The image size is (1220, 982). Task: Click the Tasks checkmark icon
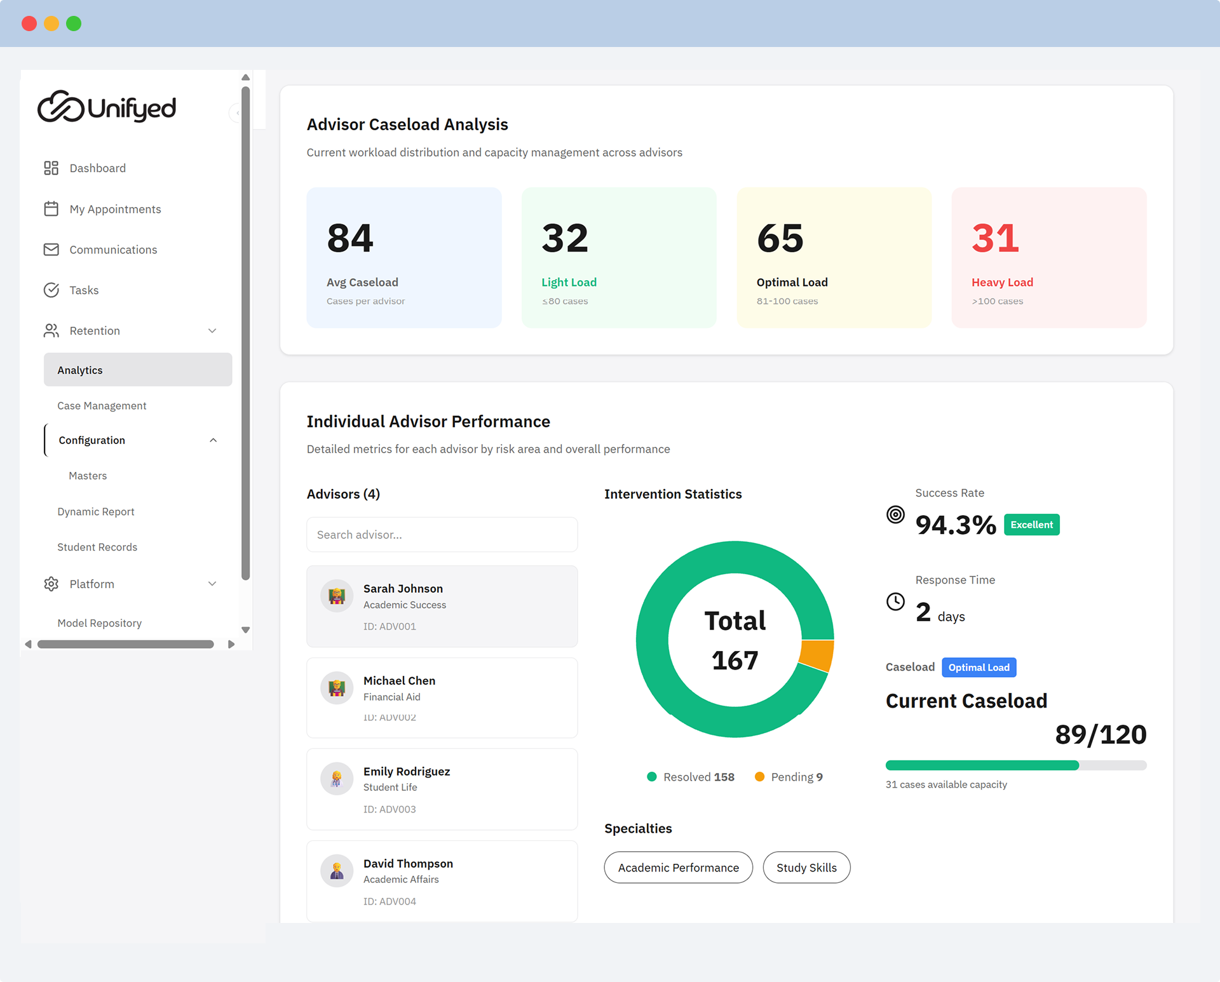coord(51,290)
